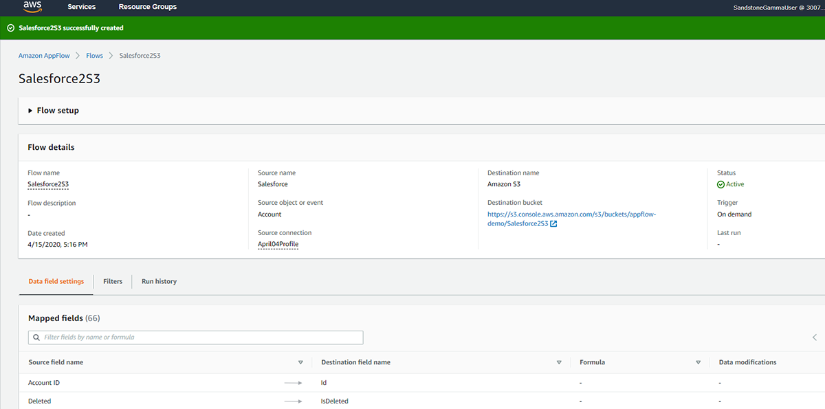Navigate to Flows via the breadcrumb
This screenshot has height=409, width=825.
click(x=94, y=55)
